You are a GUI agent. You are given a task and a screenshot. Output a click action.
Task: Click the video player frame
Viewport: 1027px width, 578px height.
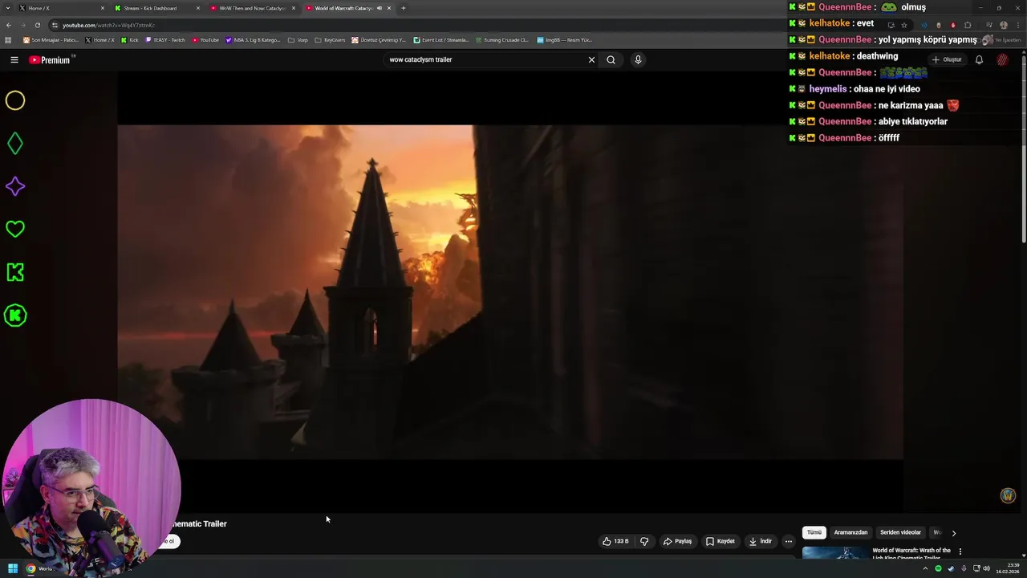point(510,291)
